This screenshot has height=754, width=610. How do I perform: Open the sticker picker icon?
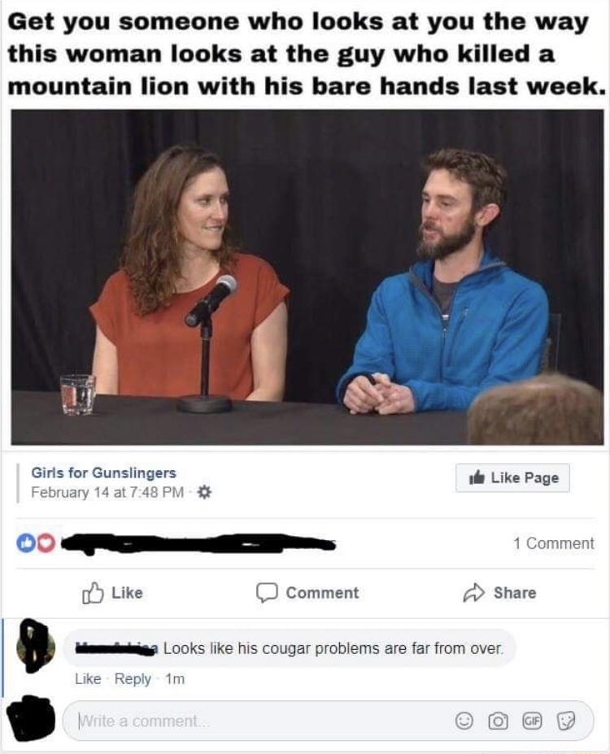[x=565, y=721]
